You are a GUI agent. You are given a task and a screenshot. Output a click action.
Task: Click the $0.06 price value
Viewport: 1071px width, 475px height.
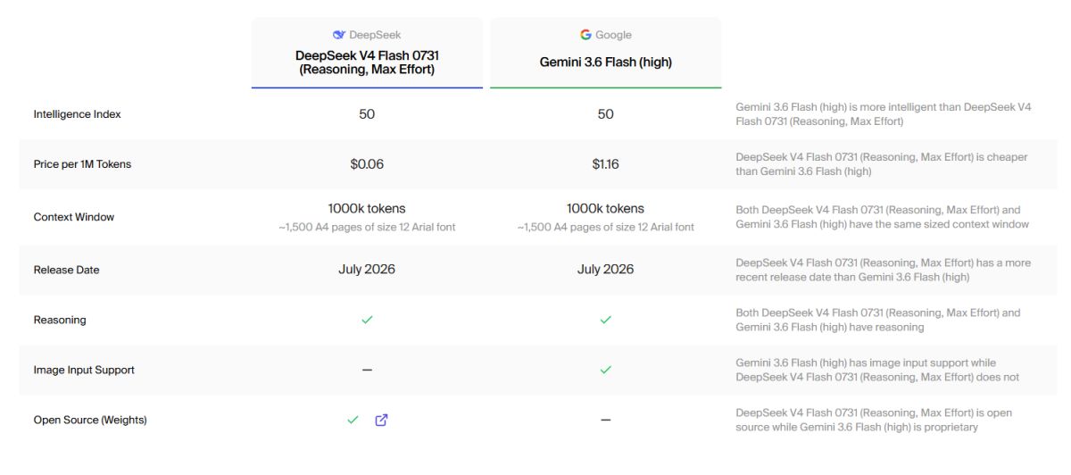click(x=367, y=164)
